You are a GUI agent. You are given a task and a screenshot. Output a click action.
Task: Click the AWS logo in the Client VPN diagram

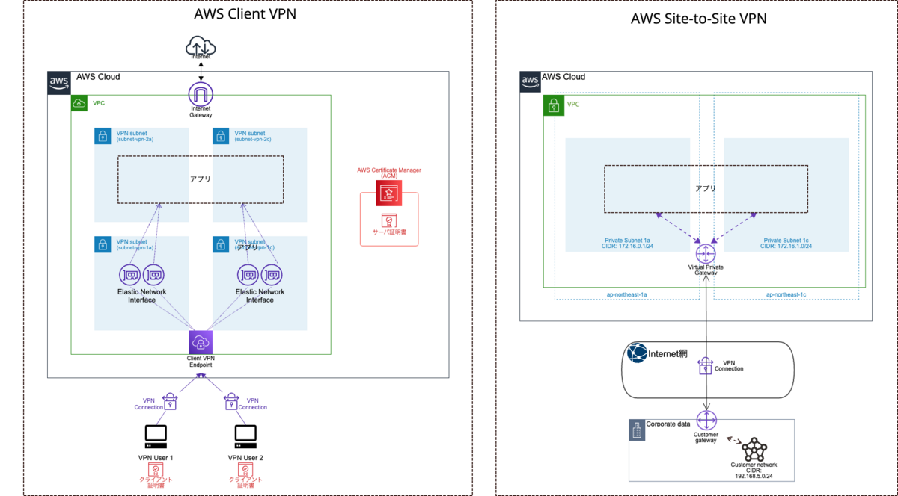59,82
